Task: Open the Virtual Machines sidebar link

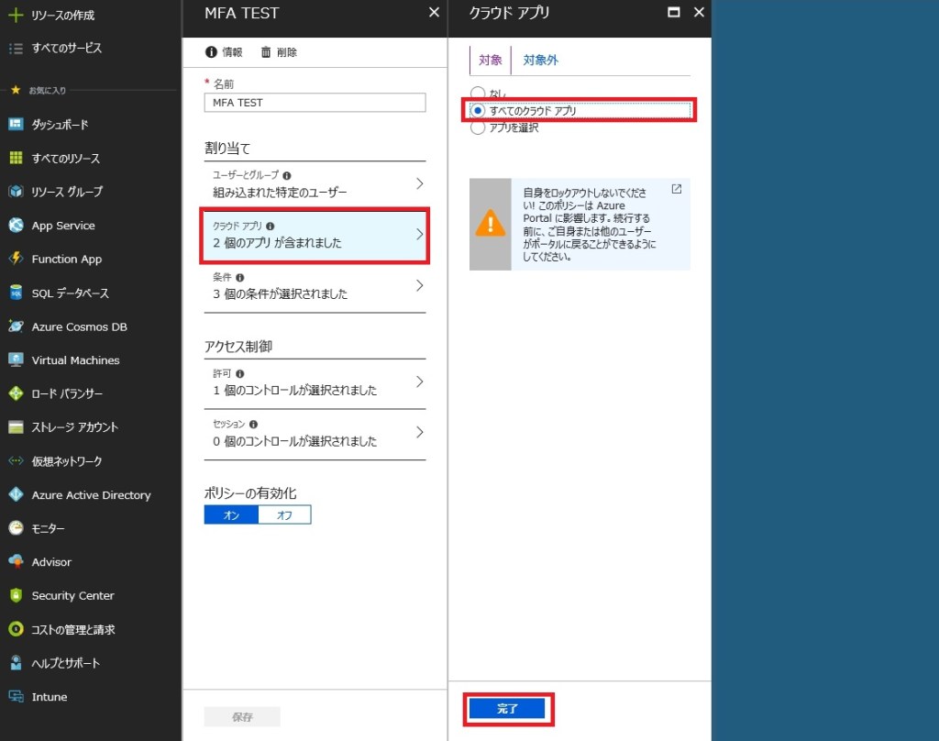Action: (75, 360)
